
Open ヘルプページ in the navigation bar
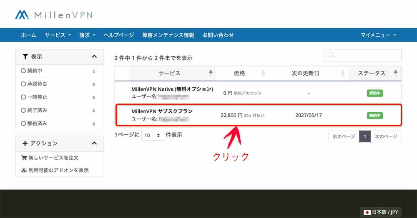[118, 35]
